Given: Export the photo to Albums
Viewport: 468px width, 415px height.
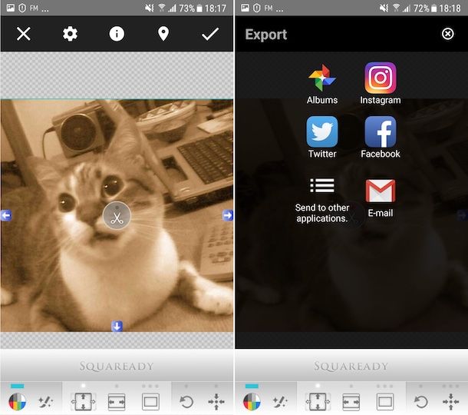Looking at the screenshot, I should point(322,84).
